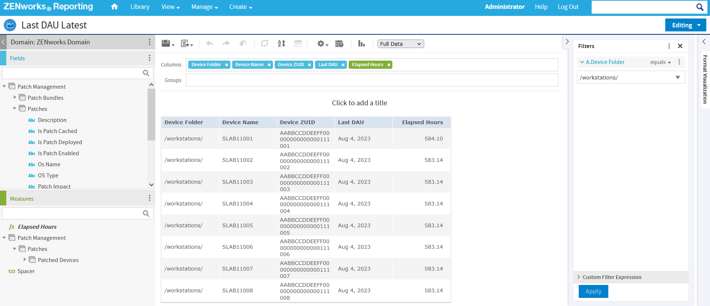This screenshot has width=710, height=306.
Task: Remove the Device ZUID column chip
Action: point(310,65)
